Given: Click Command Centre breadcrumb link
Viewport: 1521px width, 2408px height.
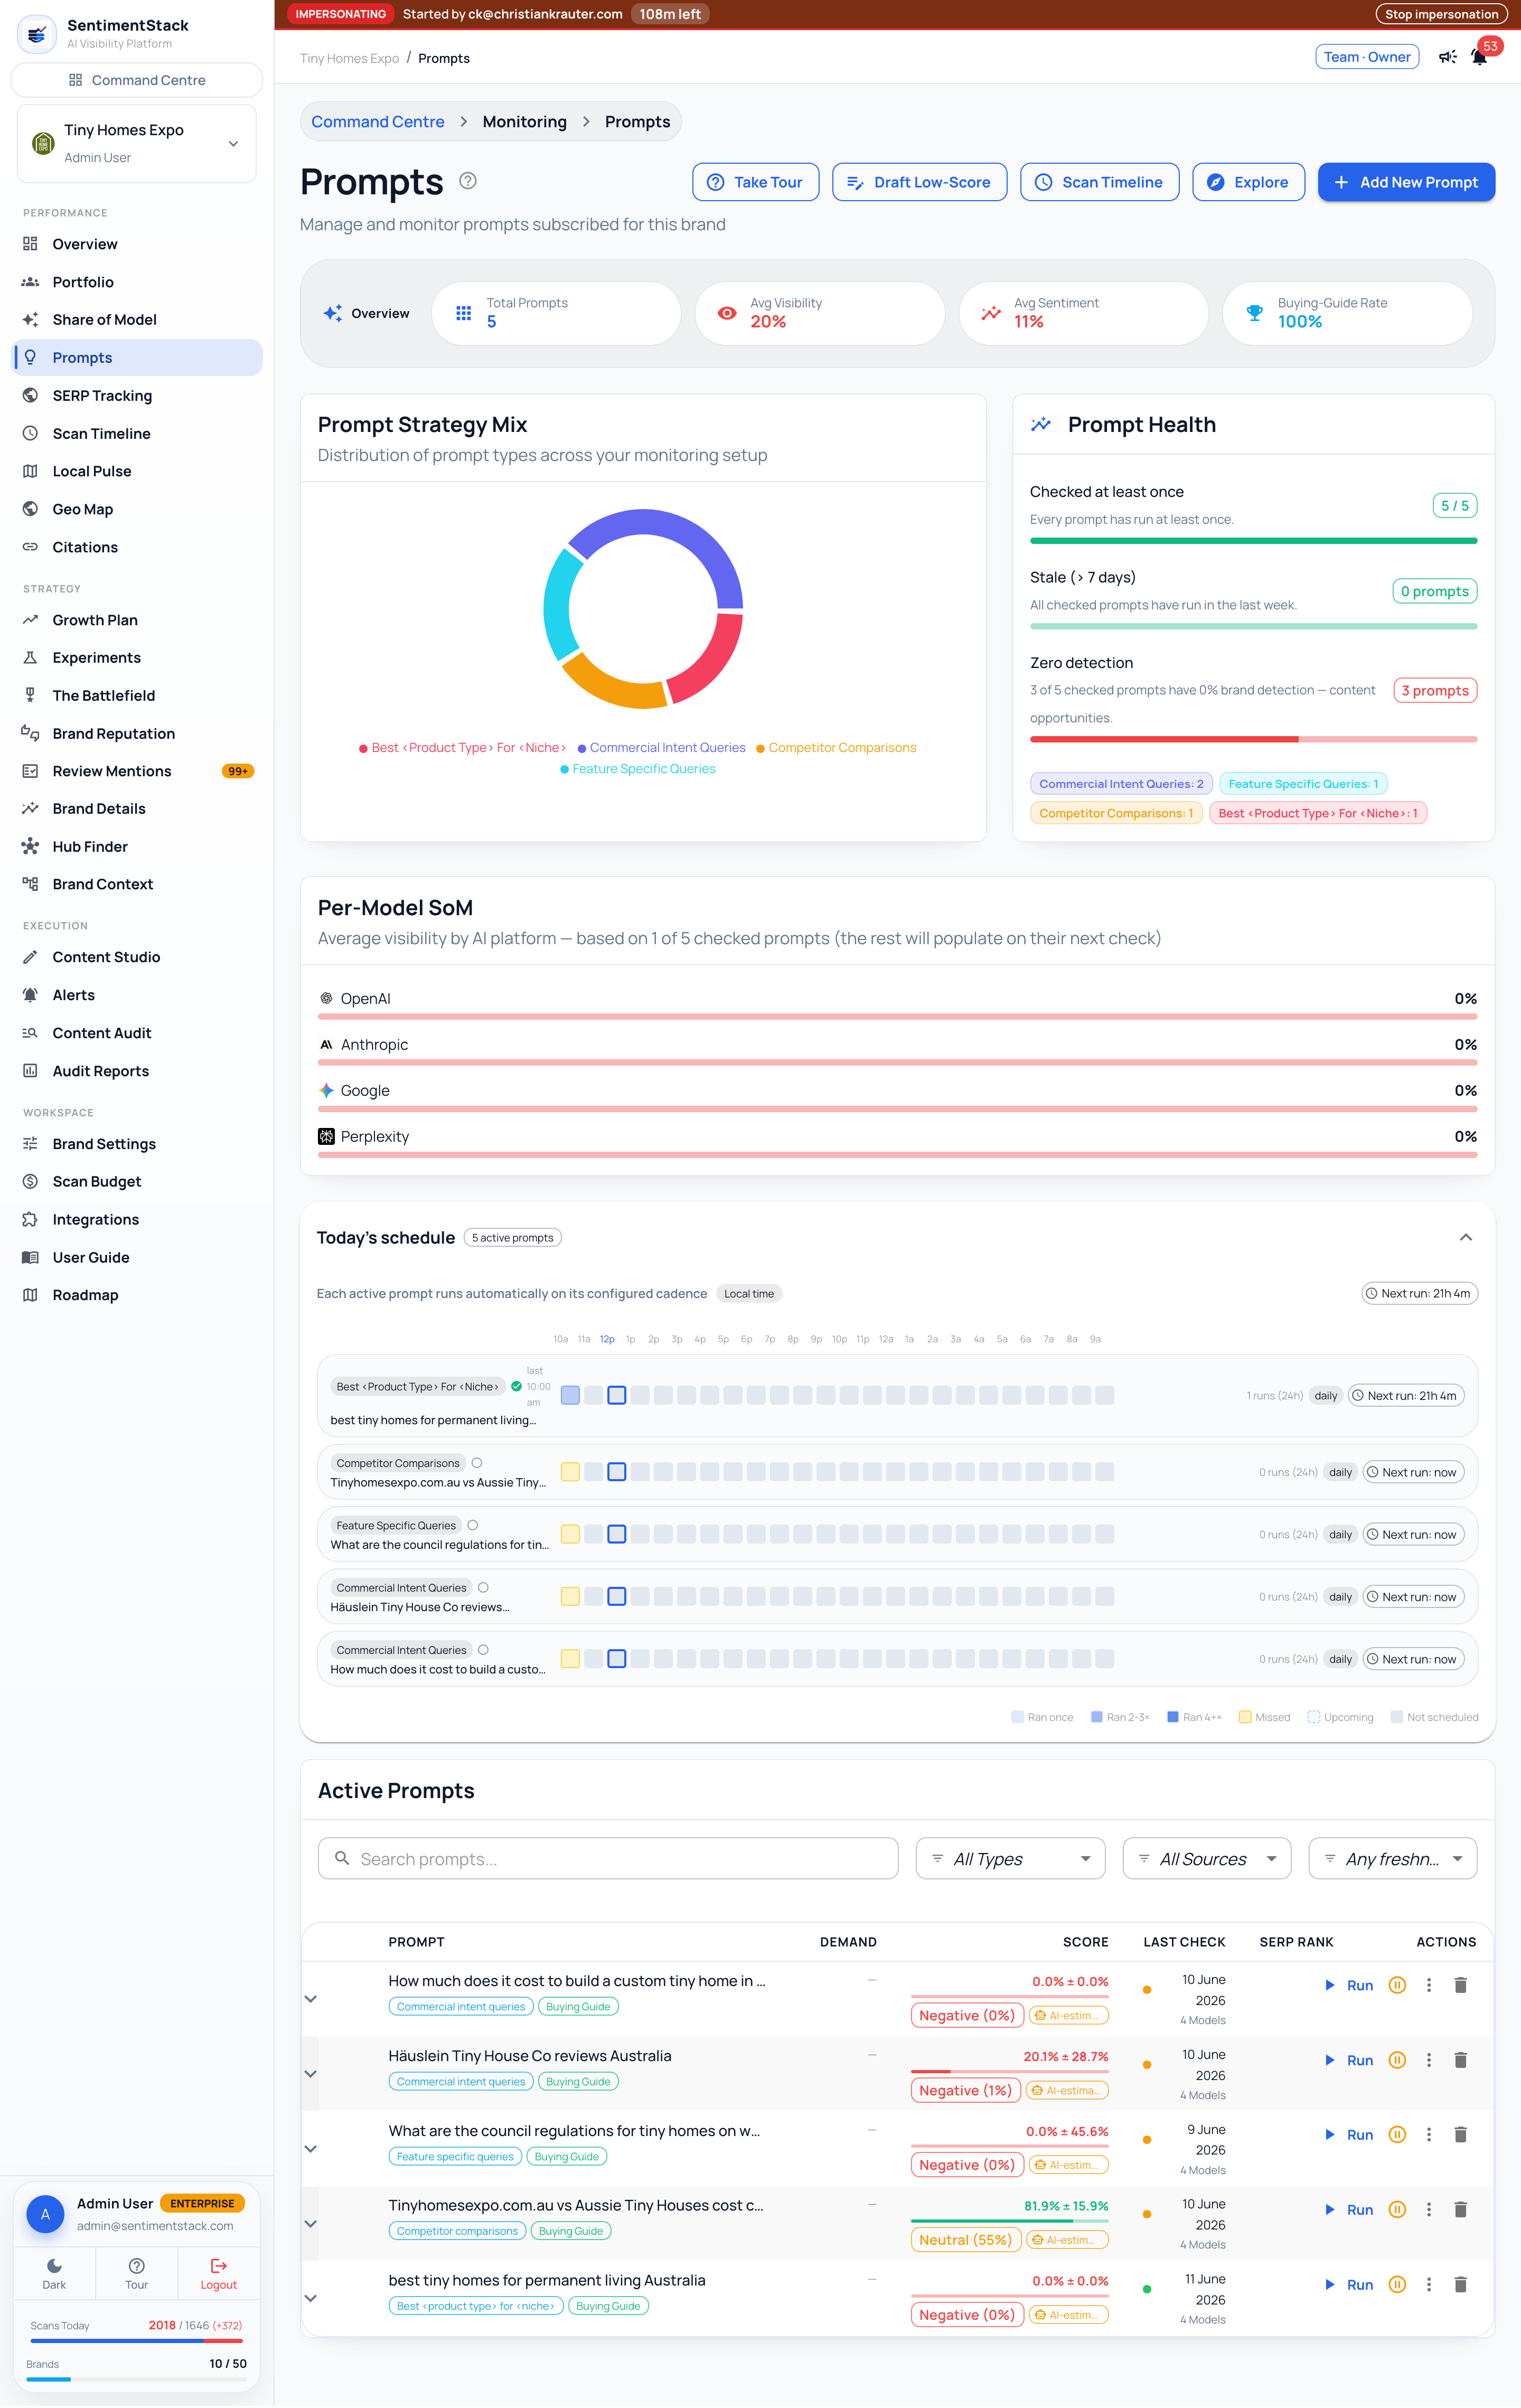Looking at the screenshot, I should pos(378,122).
